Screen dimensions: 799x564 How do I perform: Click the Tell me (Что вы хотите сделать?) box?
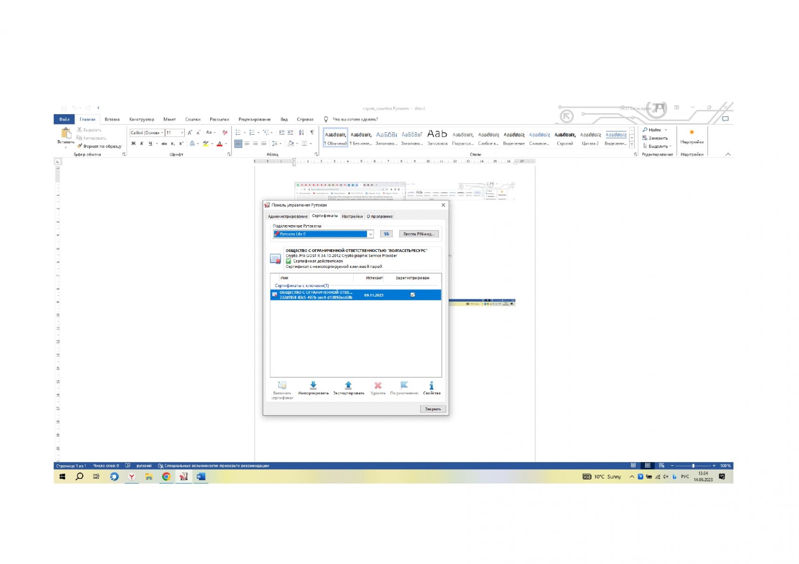click(351, 119)
